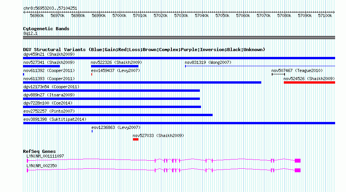This screenshot has height=192, width=346.
Task: Click the small red esv1459437 loss marker
Action: point(92,74)
